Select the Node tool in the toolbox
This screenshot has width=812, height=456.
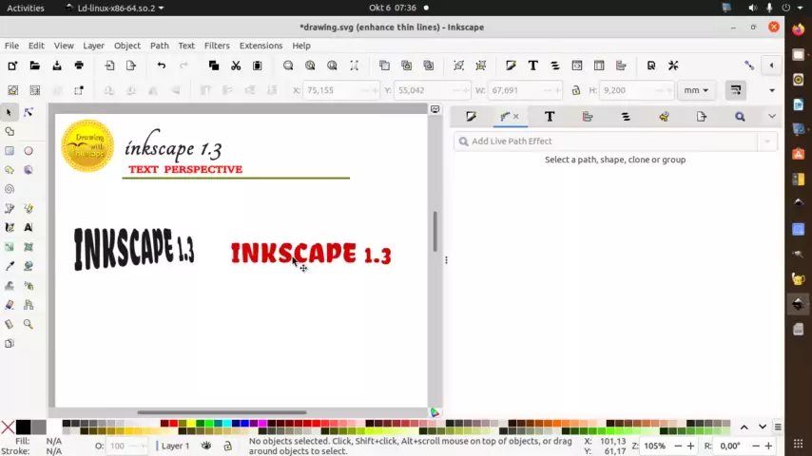(28, 112)
